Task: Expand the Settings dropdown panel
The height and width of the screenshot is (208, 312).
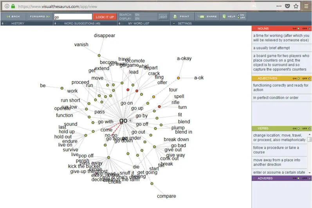Action: point(184,23)
